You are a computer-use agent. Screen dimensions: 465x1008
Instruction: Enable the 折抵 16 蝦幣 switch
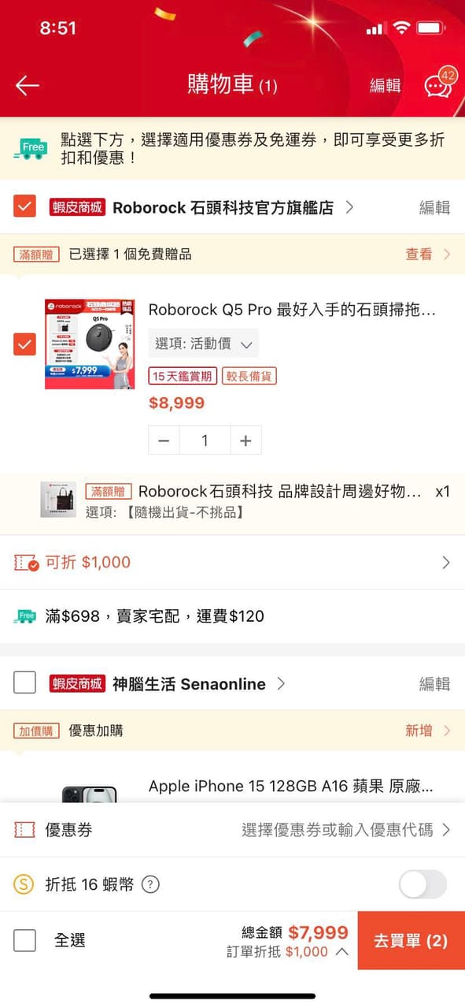(x=422, y=884)
